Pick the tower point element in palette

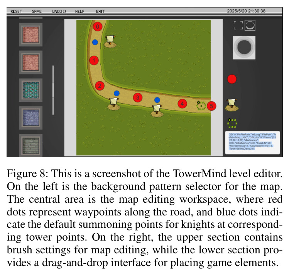click(232, 105)
